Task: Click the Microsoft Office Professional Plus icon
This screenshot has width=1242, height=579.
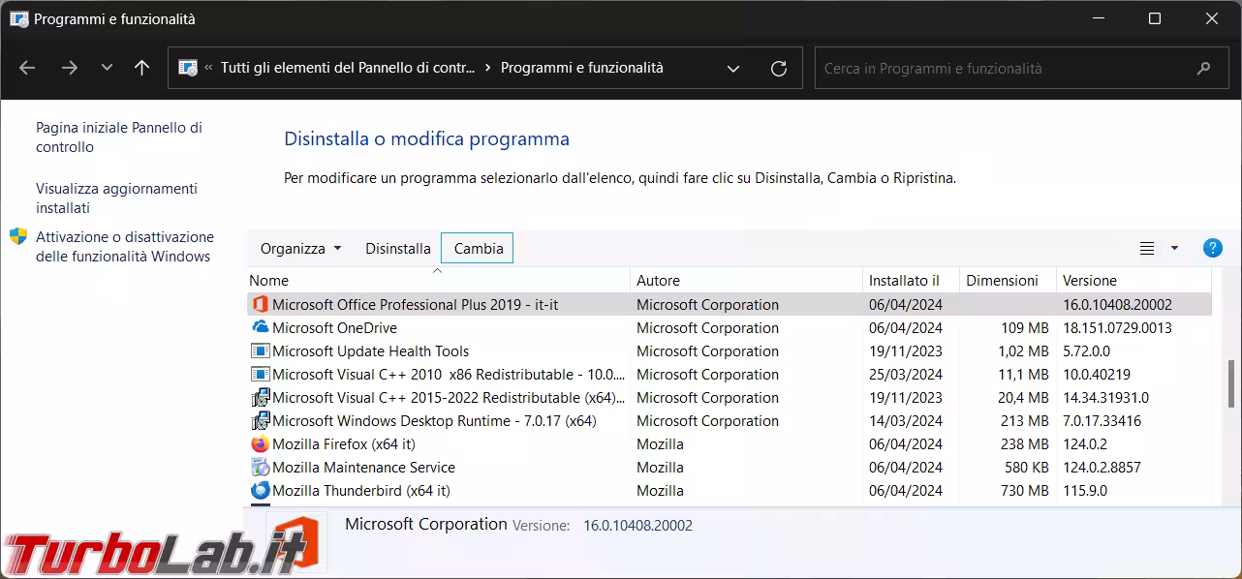Action: pyautogui.click(x=260, y=305)
